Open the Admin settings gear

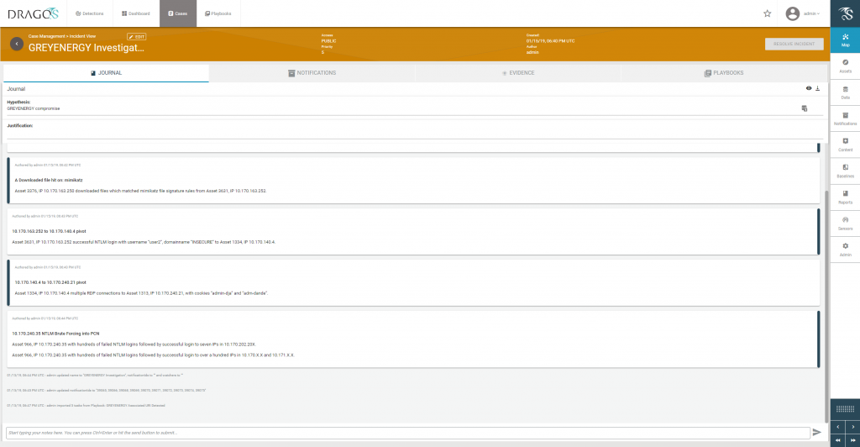(x=845, y=250)
